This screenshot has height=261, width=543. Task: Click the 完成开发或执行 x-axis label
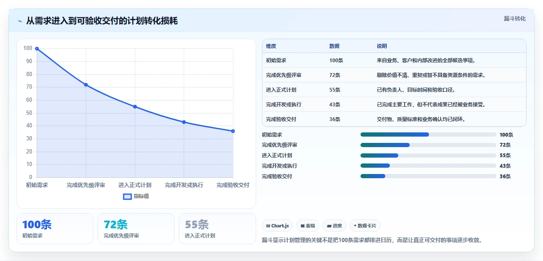click(x=184, y=185)
